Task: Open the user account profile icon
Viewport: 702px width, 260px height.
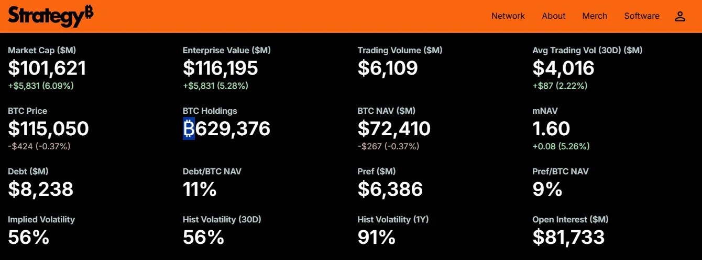Action: click(x=680, y=16)
